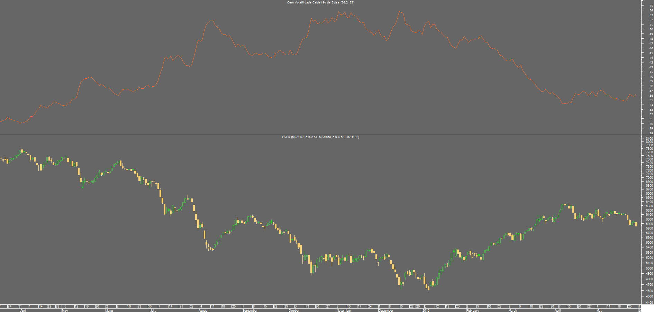Click the 5000 level on PSI20 price scale
The width and height of the screenshot is (654, 312).
pos(649,268)
